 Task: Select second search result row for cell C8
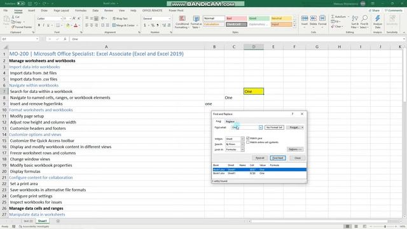(x=259, y=173)
